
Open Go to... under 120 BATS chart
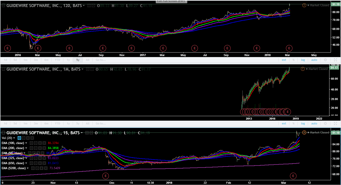tap(101, 60)
